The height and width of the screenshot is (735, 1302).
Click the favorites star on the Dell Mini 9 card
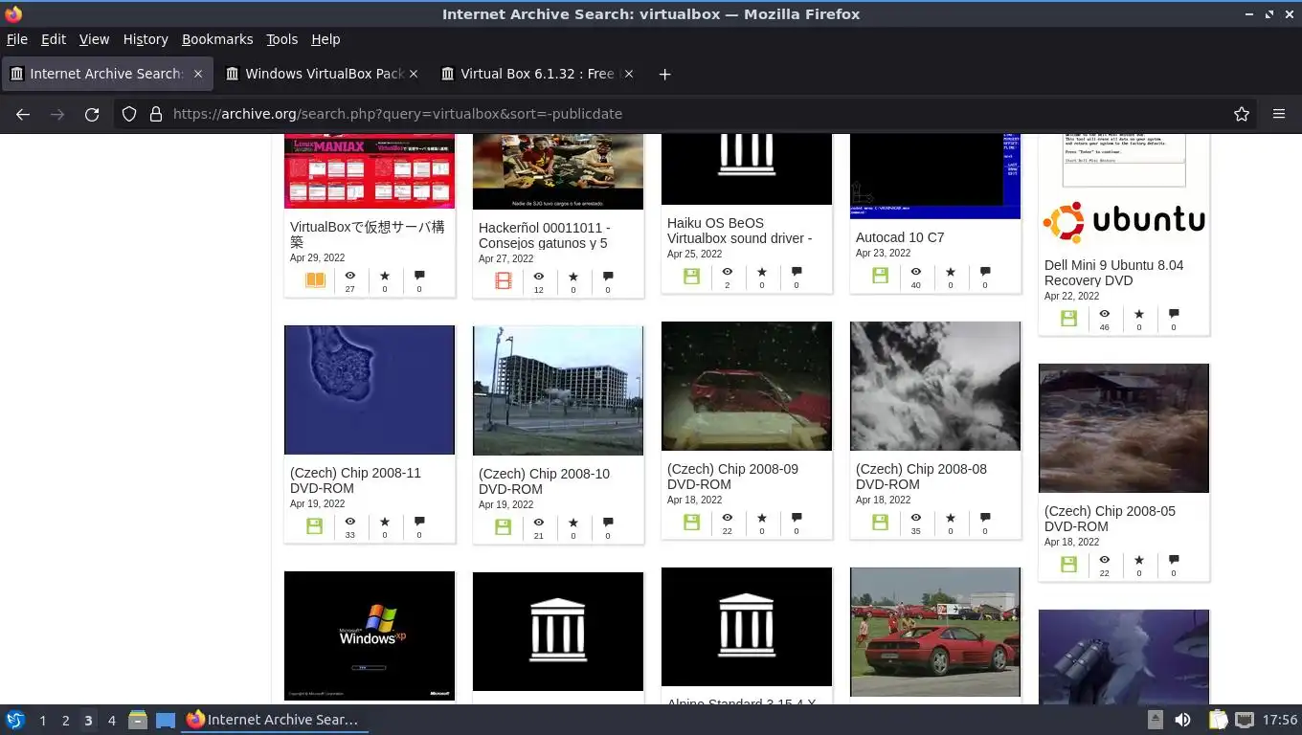click(x=1139, y=314)
